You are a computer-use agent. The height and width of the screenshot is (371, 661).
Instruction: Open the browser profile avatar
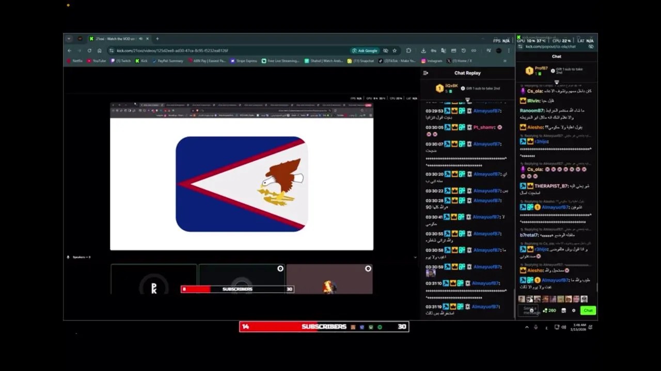pyautogui.click(x=498, y=50)
